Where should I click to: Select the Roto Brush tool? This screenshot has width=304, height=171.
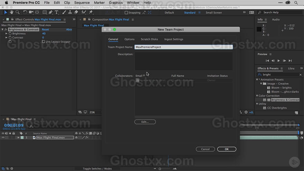[x=84, y=12]
